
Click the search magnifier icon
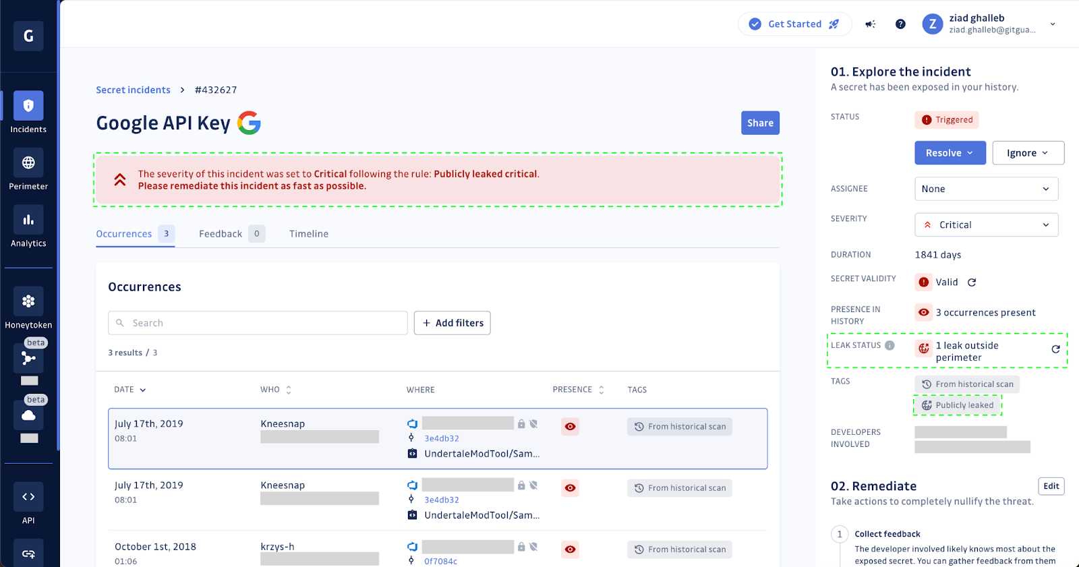point(120,323)
